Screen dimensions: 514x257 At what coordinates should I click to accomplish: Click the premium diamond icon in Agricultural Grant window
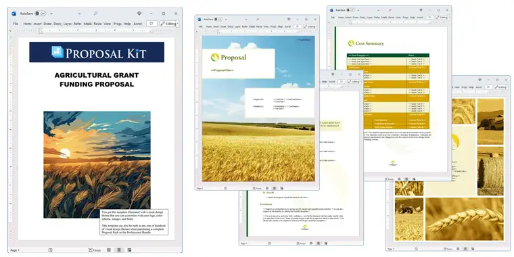[x=139, y=14]
